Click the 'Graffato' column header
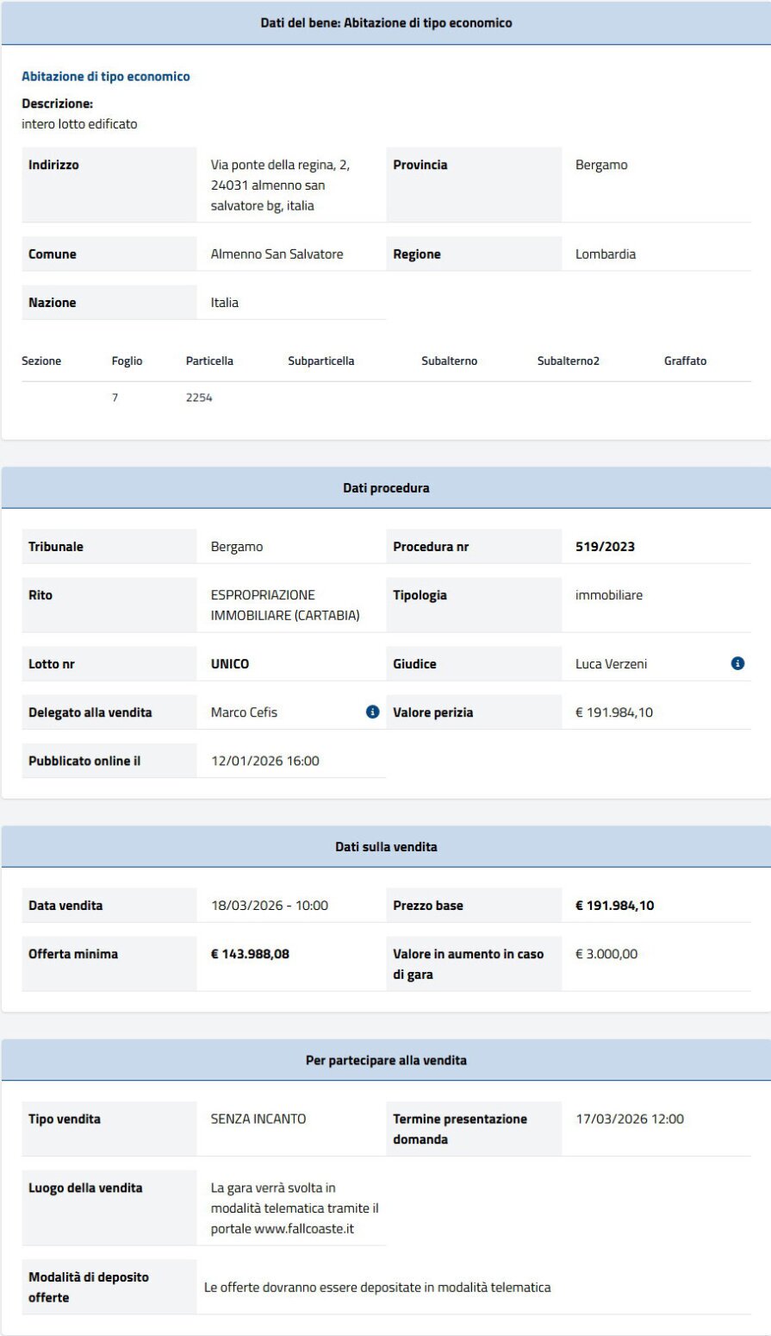The image size is (771, 1336). coord(685,361)
